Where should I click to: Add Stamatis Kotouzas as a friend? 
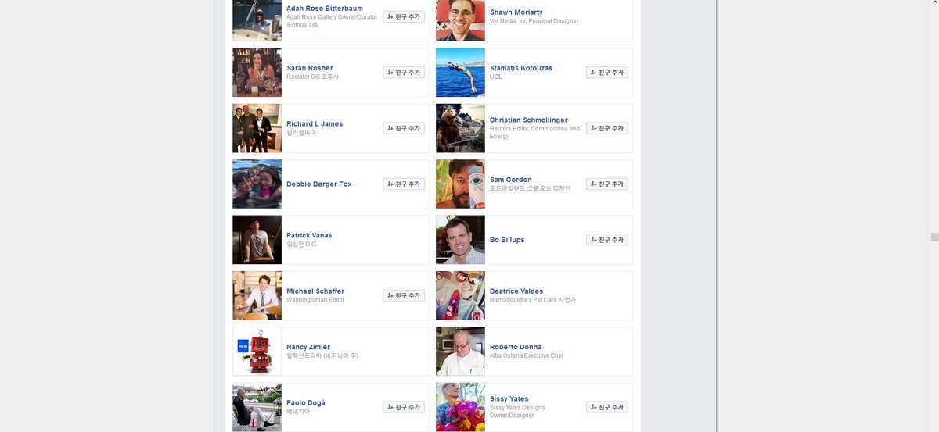point(607,73)
